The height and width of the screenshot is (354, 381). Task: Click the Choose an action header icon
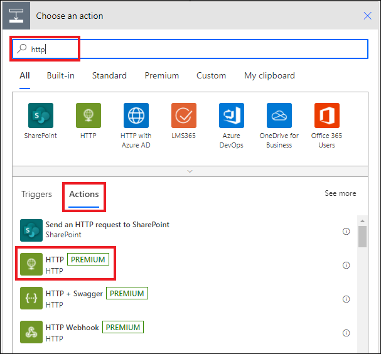coord(16,16)
